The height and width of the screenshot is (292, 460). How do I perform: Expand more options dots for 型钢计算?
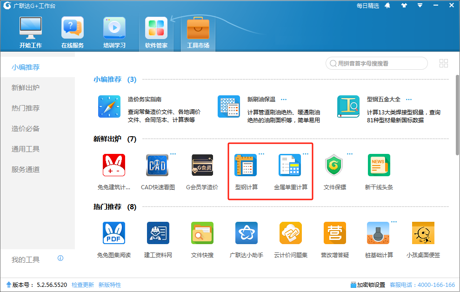pyautogui.click(x=261, y=153)
